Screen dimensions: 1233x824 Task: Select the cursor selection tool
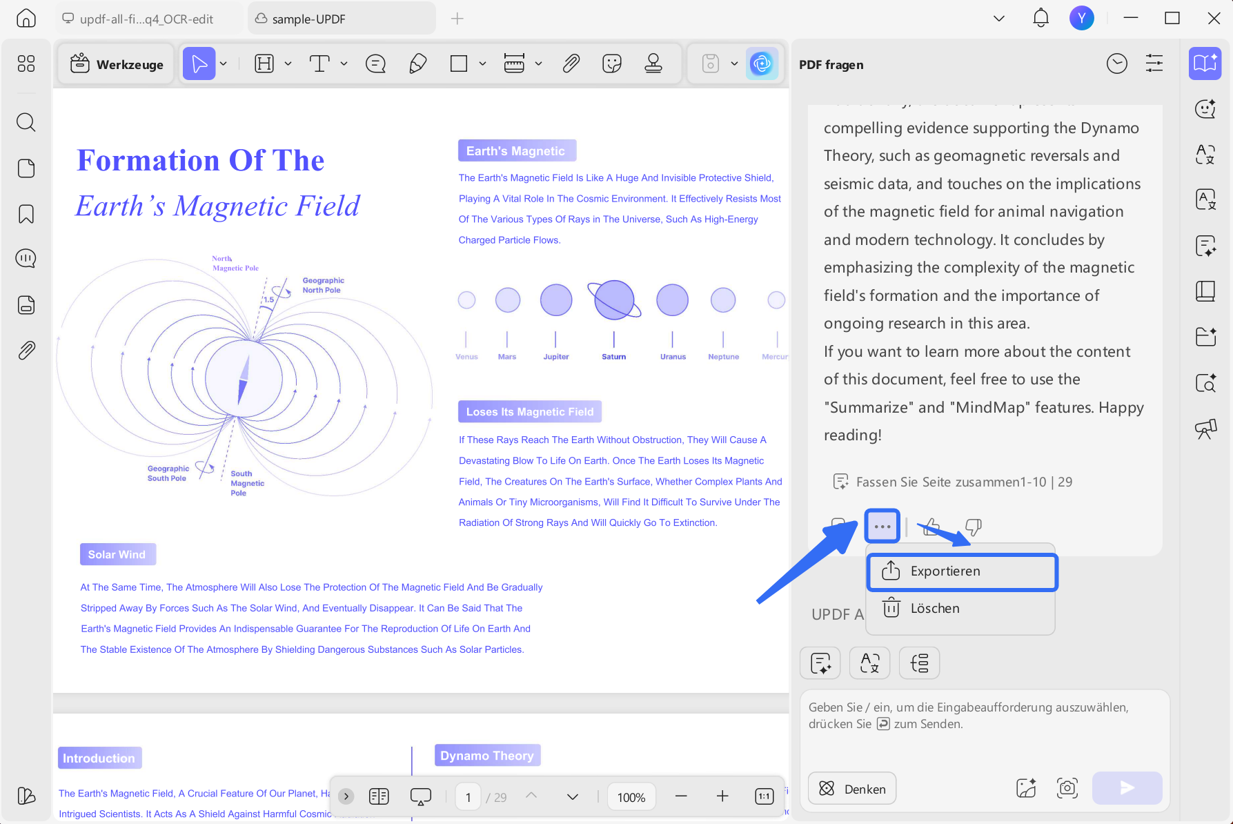[x=199, y=64]
